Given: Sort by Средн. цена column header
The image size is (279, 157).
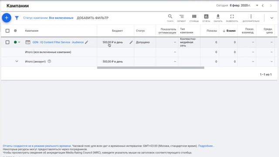Looking at the screenshot, I should pyautogui.click(x=268, y=31).
